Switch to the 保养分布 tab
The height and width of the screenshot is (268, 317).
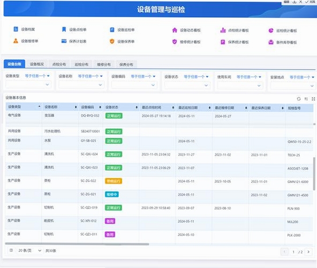(x=126, y=65)
